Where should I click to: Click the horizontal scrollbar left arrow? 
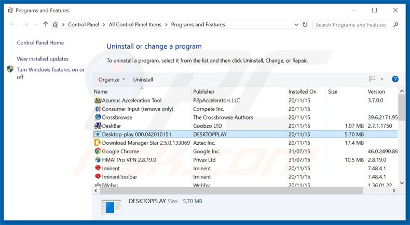click(96, 190)
